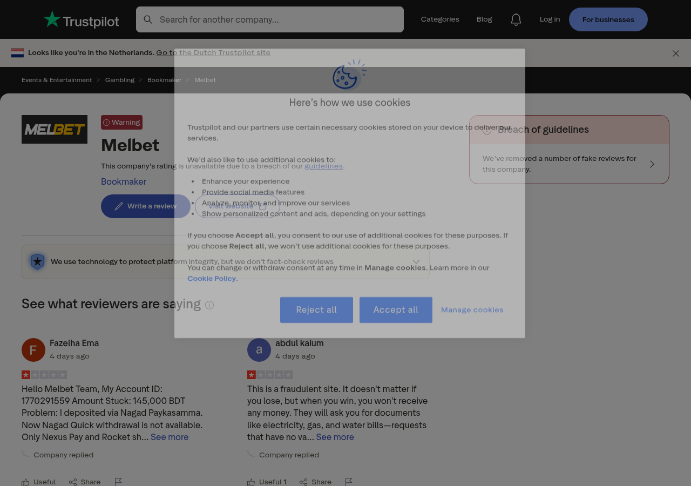Click the search company input field
Viewport: 691px width, 486px height.
[270, 19]
